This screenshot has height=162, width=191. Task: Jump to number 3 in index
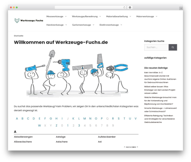pyautogui.click(x=79, y=126)
